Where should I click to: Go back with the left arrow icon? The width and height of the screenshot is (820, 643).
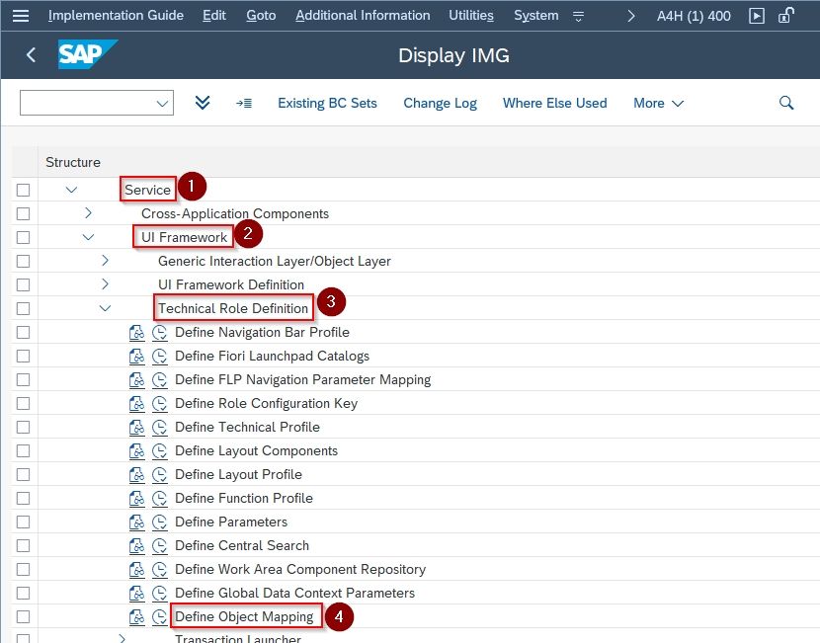tap(31, 55)
